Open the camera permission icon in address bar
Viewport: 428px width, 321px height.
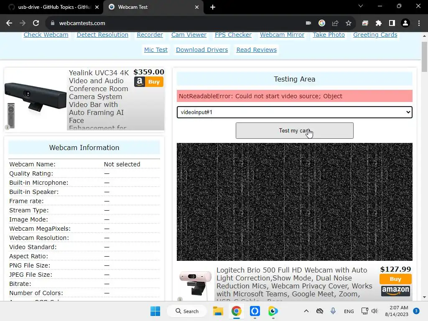(x=308, y=23)
